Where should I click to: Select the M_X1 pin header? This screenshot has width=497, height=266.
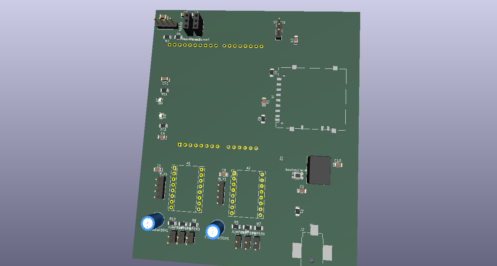[x=160, y=187]
